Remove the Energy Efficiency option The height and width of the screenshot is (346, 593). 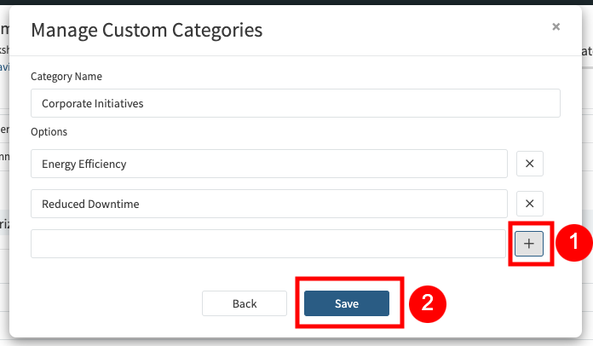tap(529, 164)
